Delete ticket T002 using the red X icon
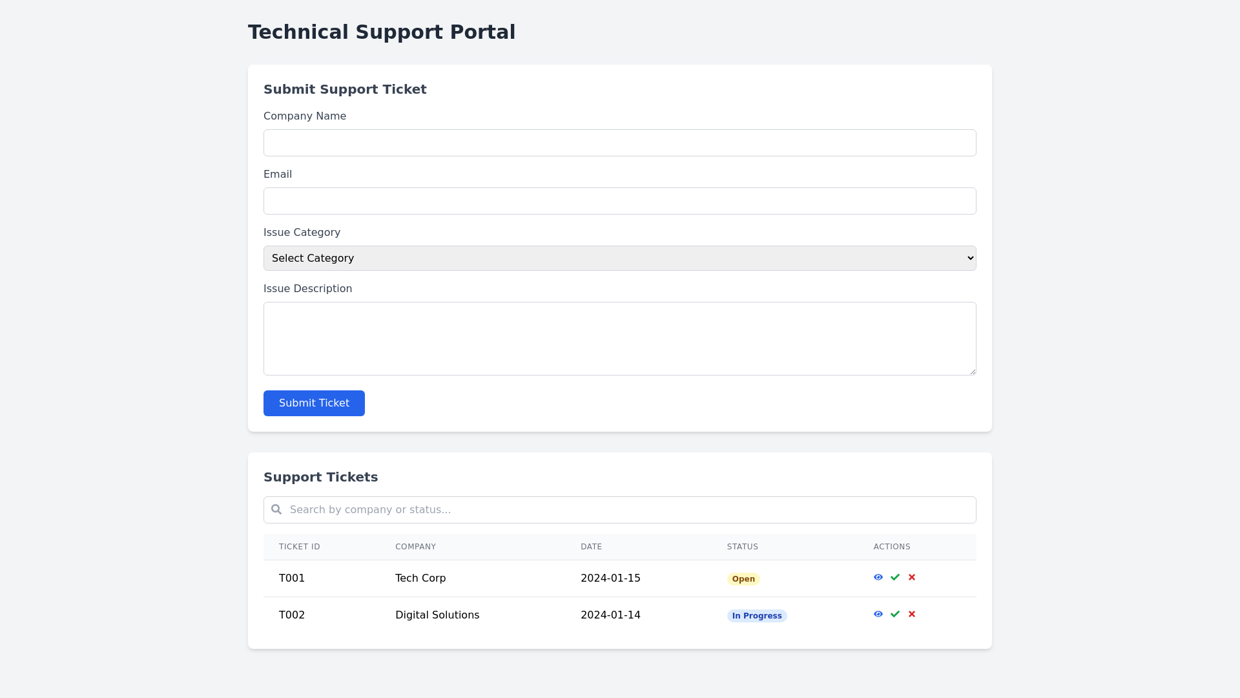This screenshot has height=698, width=1240. pos(911,614)
